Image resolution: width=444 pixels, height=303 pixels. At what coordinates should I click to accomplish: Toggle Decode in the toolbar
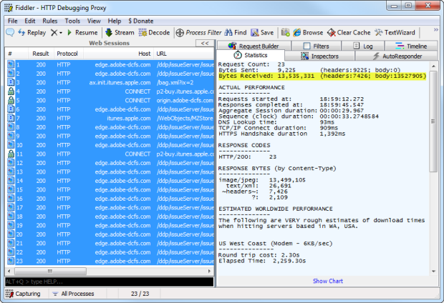(154, 33)
